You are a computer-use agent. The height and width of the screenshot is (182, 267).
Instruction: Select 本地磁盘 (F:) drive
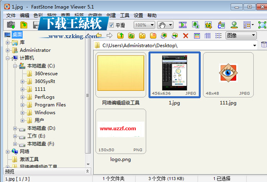click(41, 144)
